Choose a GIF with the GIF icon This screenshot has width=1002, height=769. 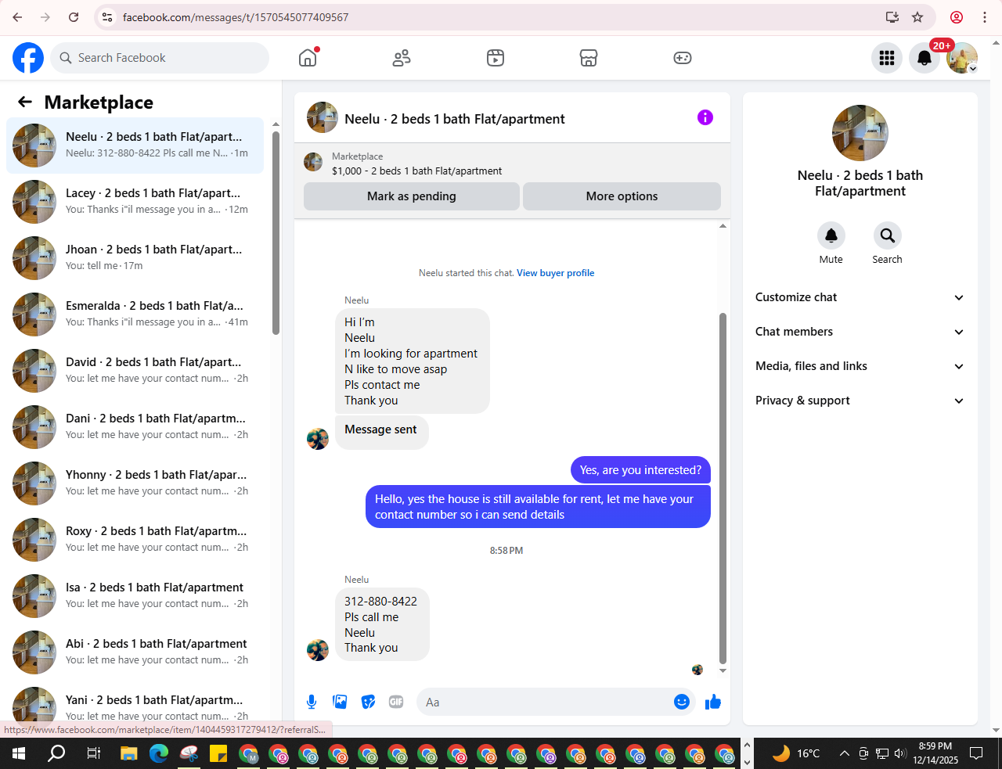[x=396, y=702]
